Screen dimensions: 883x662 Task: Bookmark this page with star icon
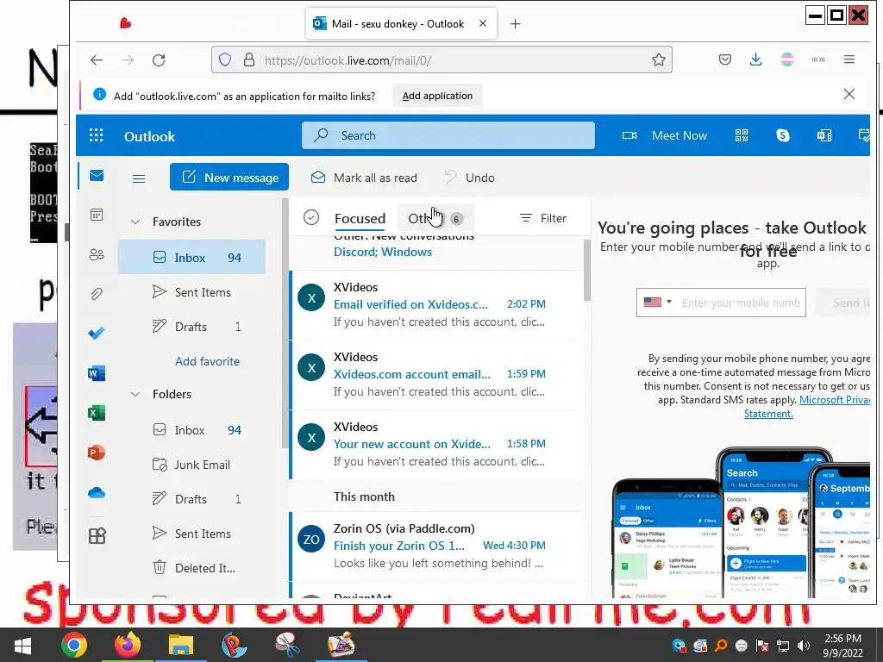(x=658, y=59)
